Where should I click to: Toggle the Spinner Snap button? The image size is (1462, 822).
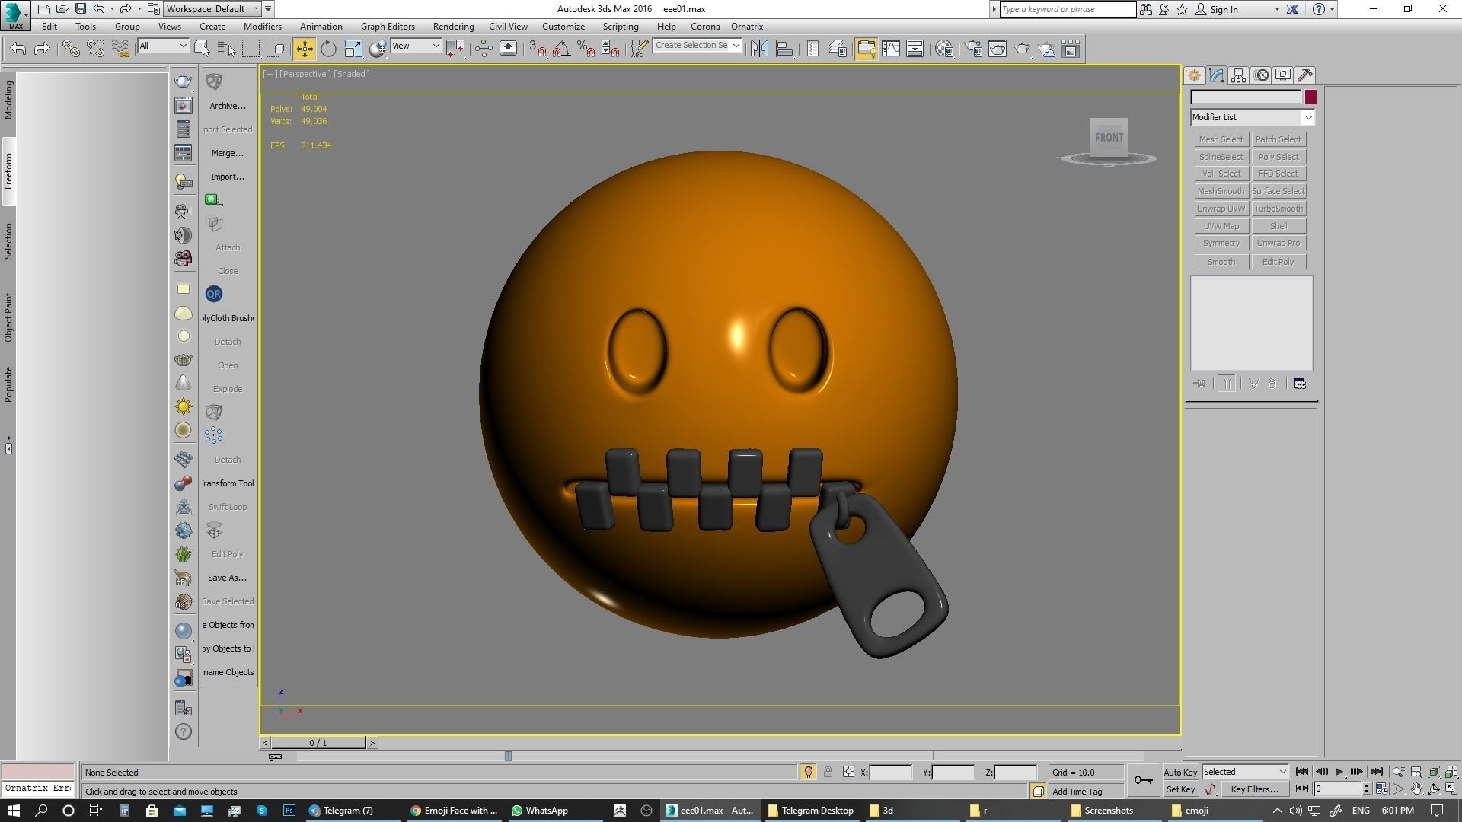coord(610,49)
